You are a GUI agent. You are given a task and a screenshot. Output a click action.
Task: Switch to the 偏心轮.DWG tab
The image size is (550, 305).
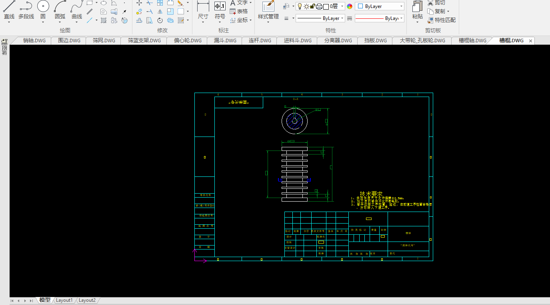click(x=188, y=41)
